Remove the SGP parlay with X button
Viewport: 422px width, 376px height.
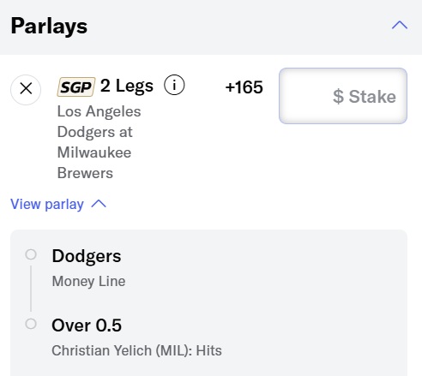[x=26, y=89]
